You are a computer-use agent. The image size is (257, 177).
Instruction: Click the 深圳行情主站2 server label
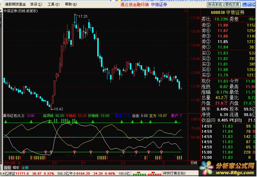pyautogui.click(x=174, y=173)
